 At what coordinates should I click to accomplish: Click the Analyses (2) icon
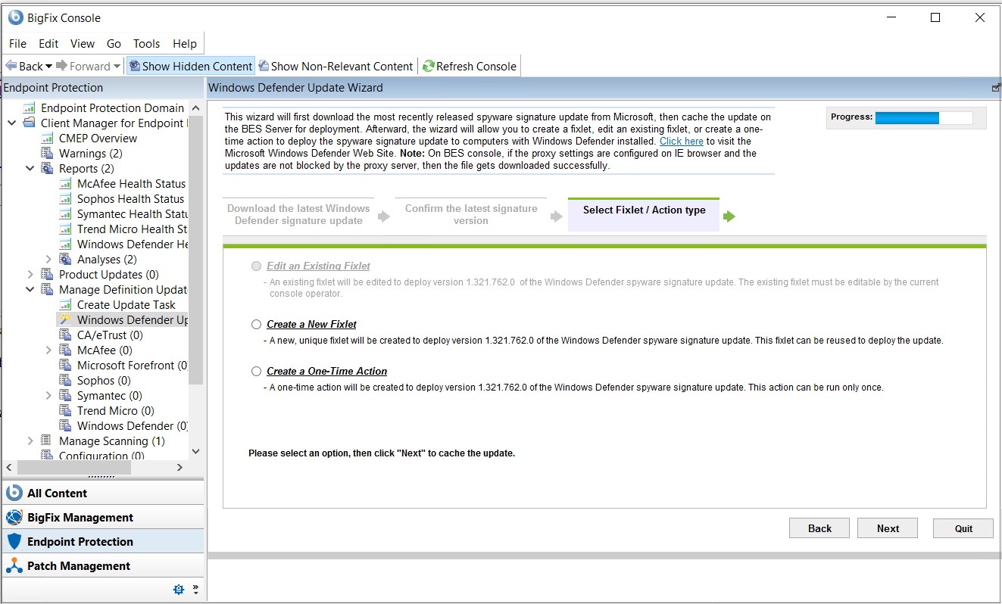(x=65, y=260)
